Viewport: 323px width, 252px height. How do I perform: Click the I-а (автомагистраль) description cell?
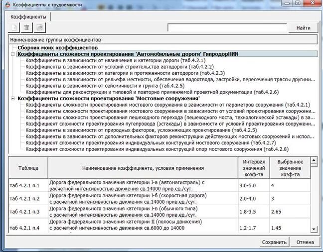[143, 185]
